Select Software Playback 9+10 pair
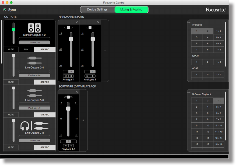The image size is (236, 166). [x=219, y=126]
